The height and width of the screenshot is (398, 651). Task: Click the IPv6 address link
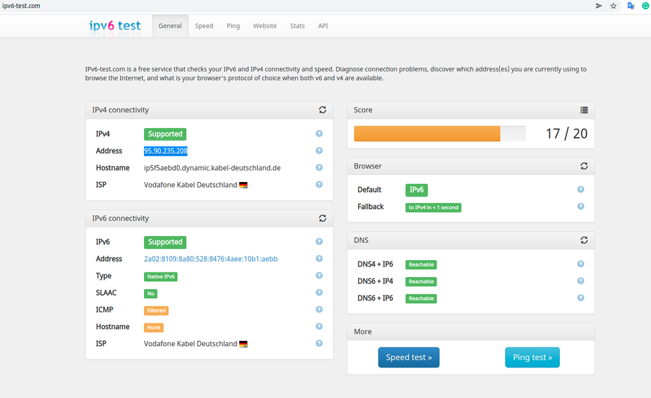210,259
